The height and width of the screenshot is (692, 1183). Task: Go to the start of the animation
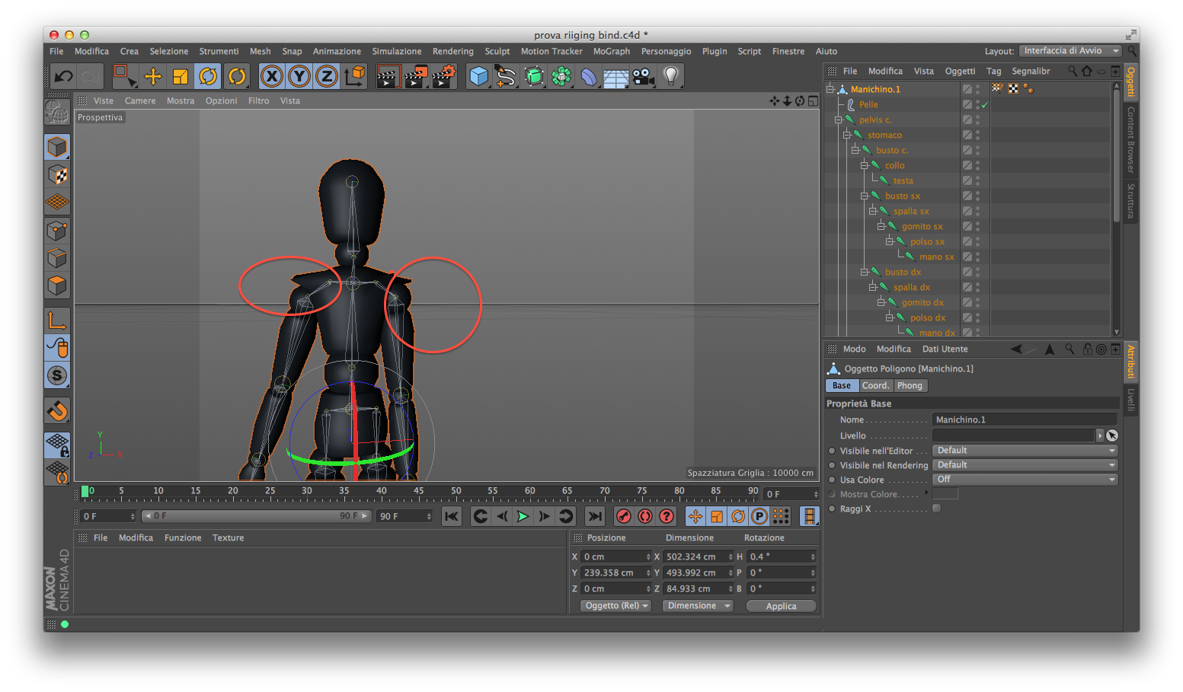(x=452, y=516)
